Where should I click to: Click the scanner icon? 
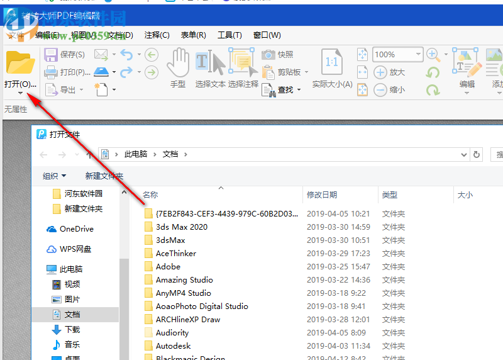click(x=101, y=72)
